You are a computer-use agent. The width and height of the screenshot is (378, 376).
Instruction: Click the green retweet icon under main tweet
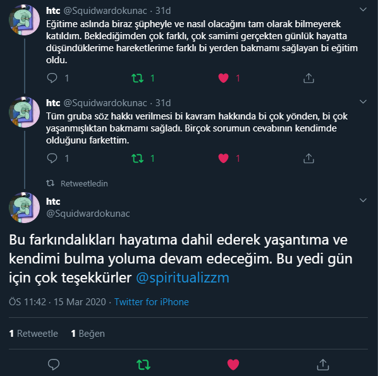(x=143, y=365)
